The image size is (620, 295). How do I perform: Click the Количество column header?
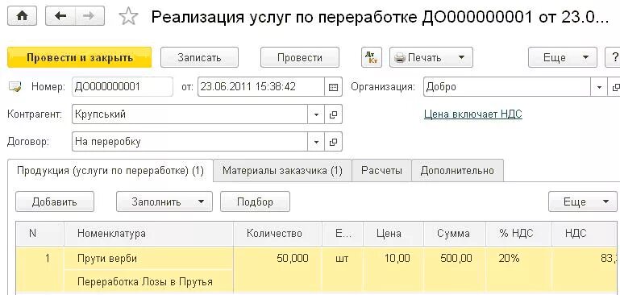277,234
